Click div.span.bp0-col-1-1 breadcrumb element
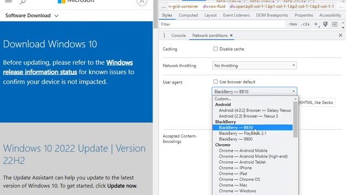This screenshot has width=346, height=195. tap(282, 6)
